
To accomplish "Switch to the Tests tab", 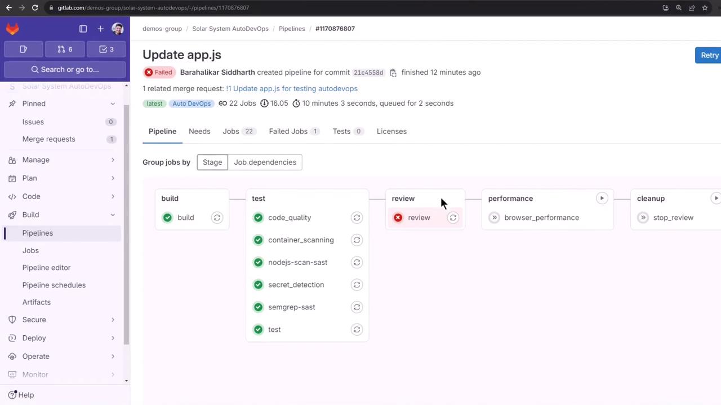I will [348, 131].
